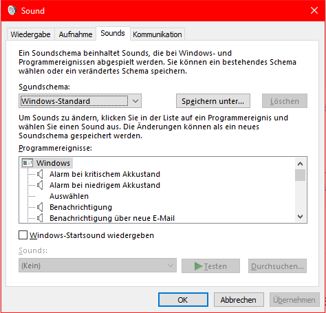This screenshot has height=313, width=326.
Task: Click the Sound dialog speaker icon in title bar
Action: [x=12, y=10]
